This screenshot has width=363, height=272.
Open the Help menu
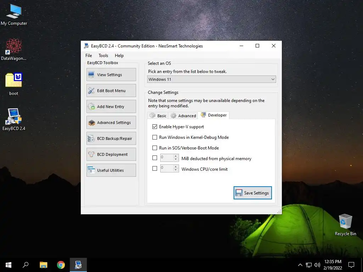[119, 56]
